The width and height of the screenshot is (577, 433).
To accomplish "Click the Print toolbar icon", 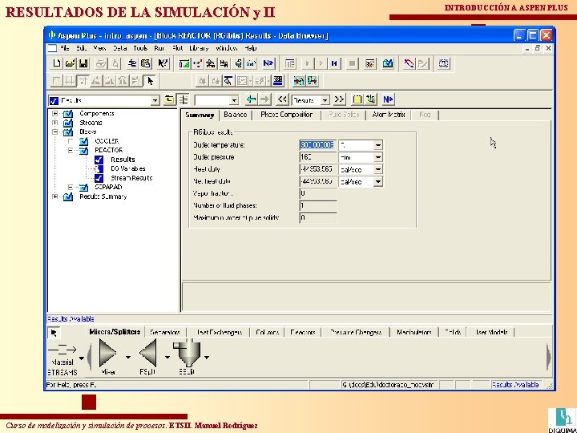I will [101, 63].
